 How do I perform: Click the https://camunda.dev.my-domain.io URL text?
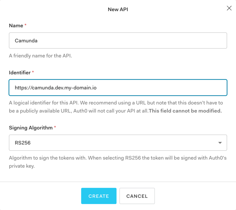(56, 88)
